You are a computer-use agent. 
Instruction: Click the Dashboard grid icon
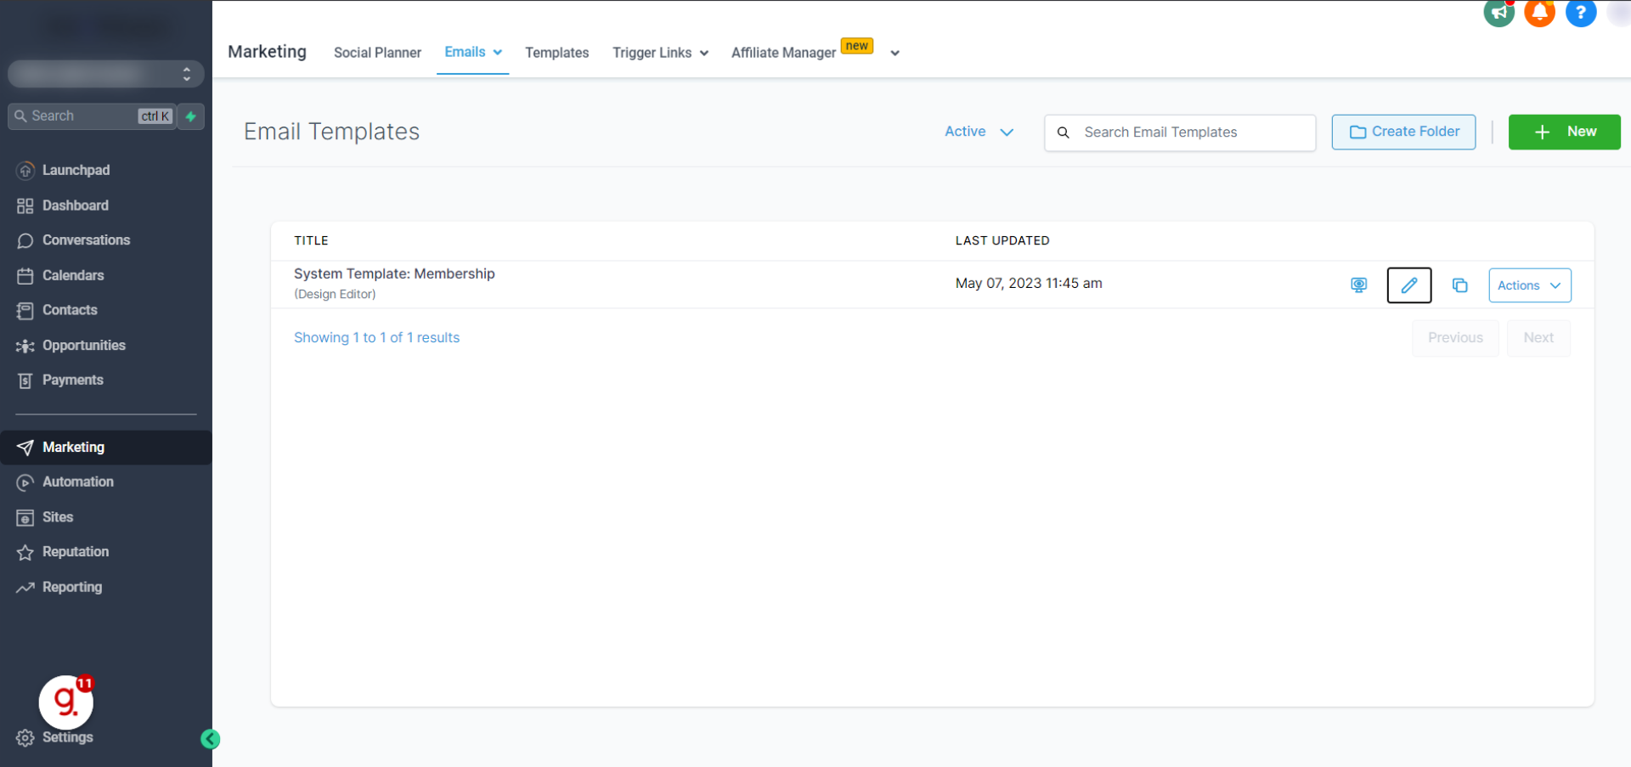[x=25, y=206]
